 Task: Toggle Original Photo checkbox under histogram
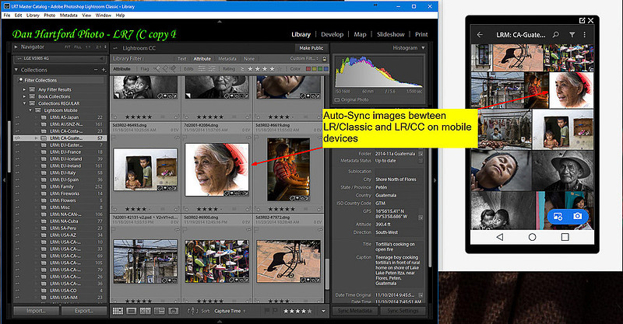[x=337, y=100]
